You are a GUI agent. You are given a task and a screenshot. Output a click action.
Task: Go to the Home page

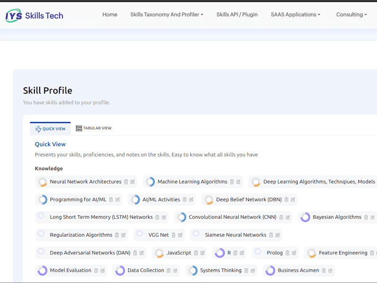pos(110,15)
